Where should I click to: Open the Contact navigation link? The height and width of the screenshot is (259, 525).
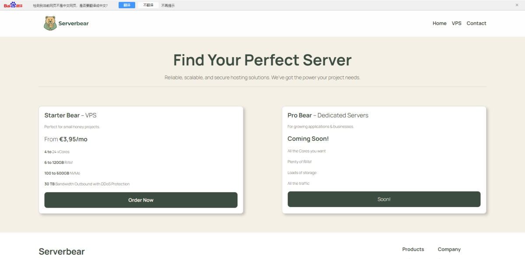476,24
